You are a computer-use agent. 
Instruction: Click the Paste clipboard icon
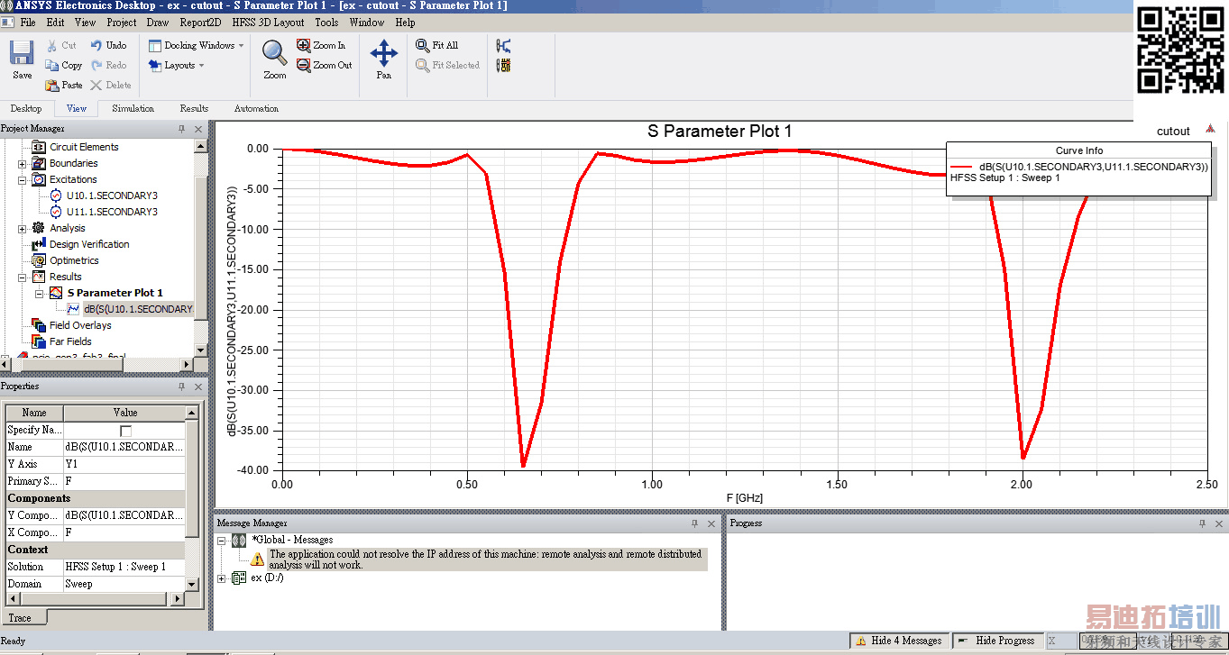(50, 85)
